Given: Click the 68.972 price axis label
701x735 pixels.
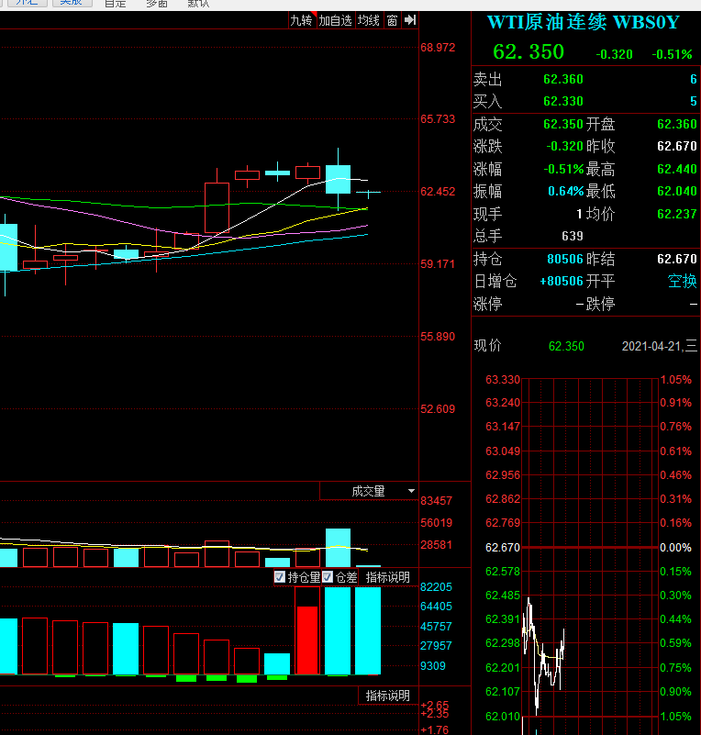Looking at the screenshot, I should pyautogui.click(x=438, y=48).
